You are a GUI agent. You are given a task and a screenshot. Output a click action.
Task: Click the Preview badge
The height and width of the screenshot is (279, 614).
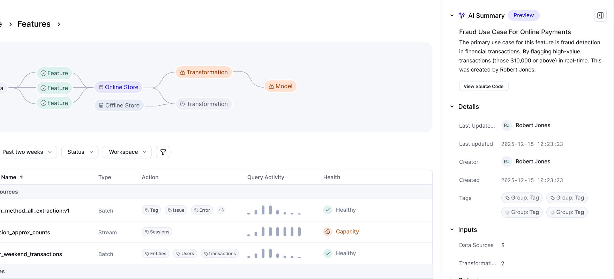[524, 15]
